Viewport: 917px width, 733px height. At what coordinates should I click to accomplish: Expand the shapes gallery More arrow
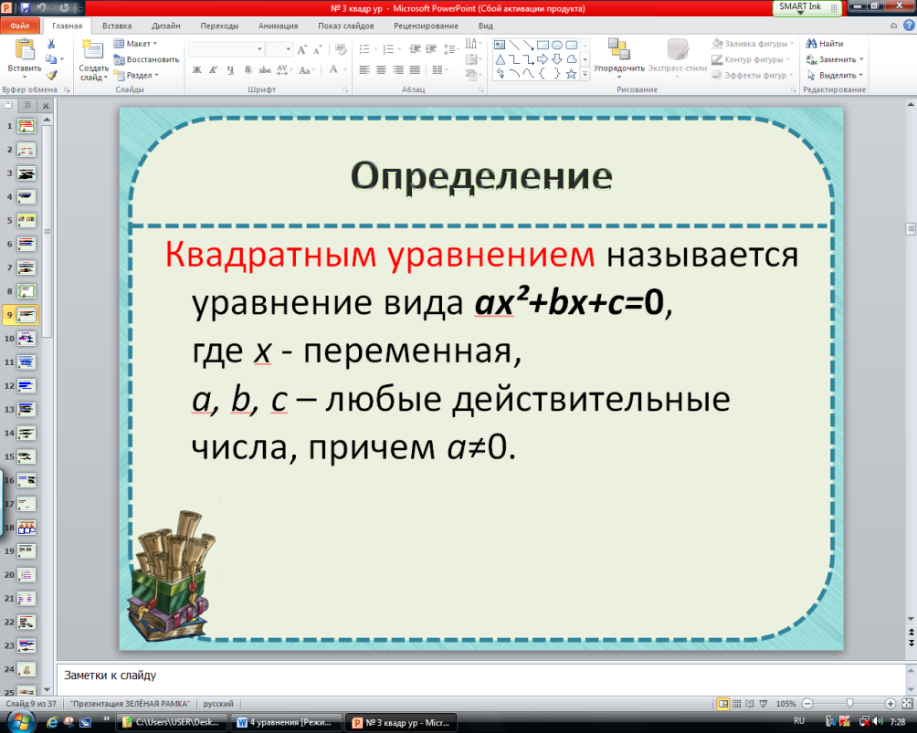[x=585, y=74]
